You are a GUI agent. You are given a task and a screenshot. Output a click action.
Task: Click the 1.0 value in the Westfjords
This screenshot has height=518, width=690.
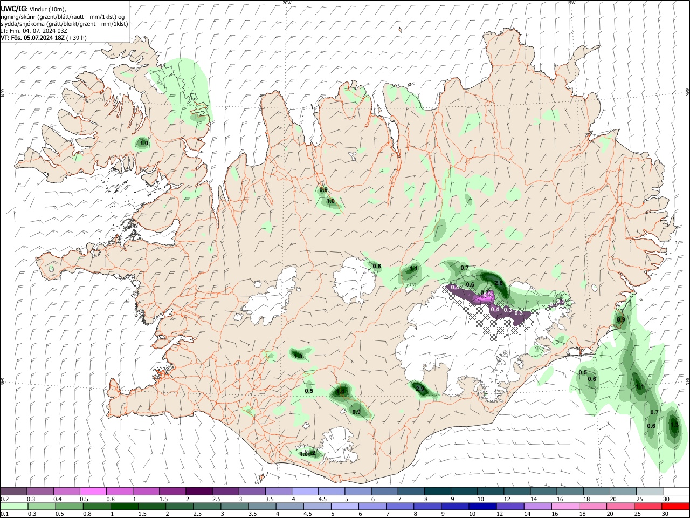coord(143,143)
